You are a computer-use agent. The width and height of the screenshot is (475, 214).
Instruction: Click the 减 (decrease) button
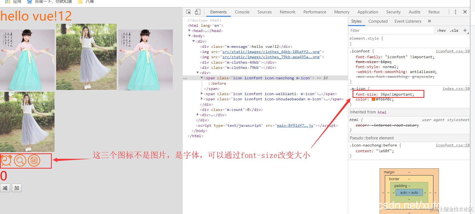click(x=5, y=188)
